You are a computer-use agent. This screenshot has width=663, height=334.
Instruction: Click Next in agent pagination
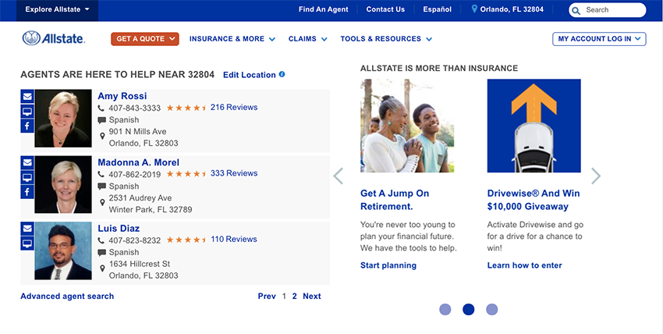click(312, 297)
